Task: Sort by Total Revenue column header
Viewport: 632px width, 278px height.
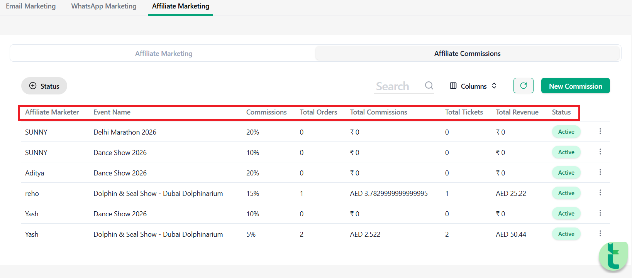Action: pyautogui.click(x=517, y=112)
